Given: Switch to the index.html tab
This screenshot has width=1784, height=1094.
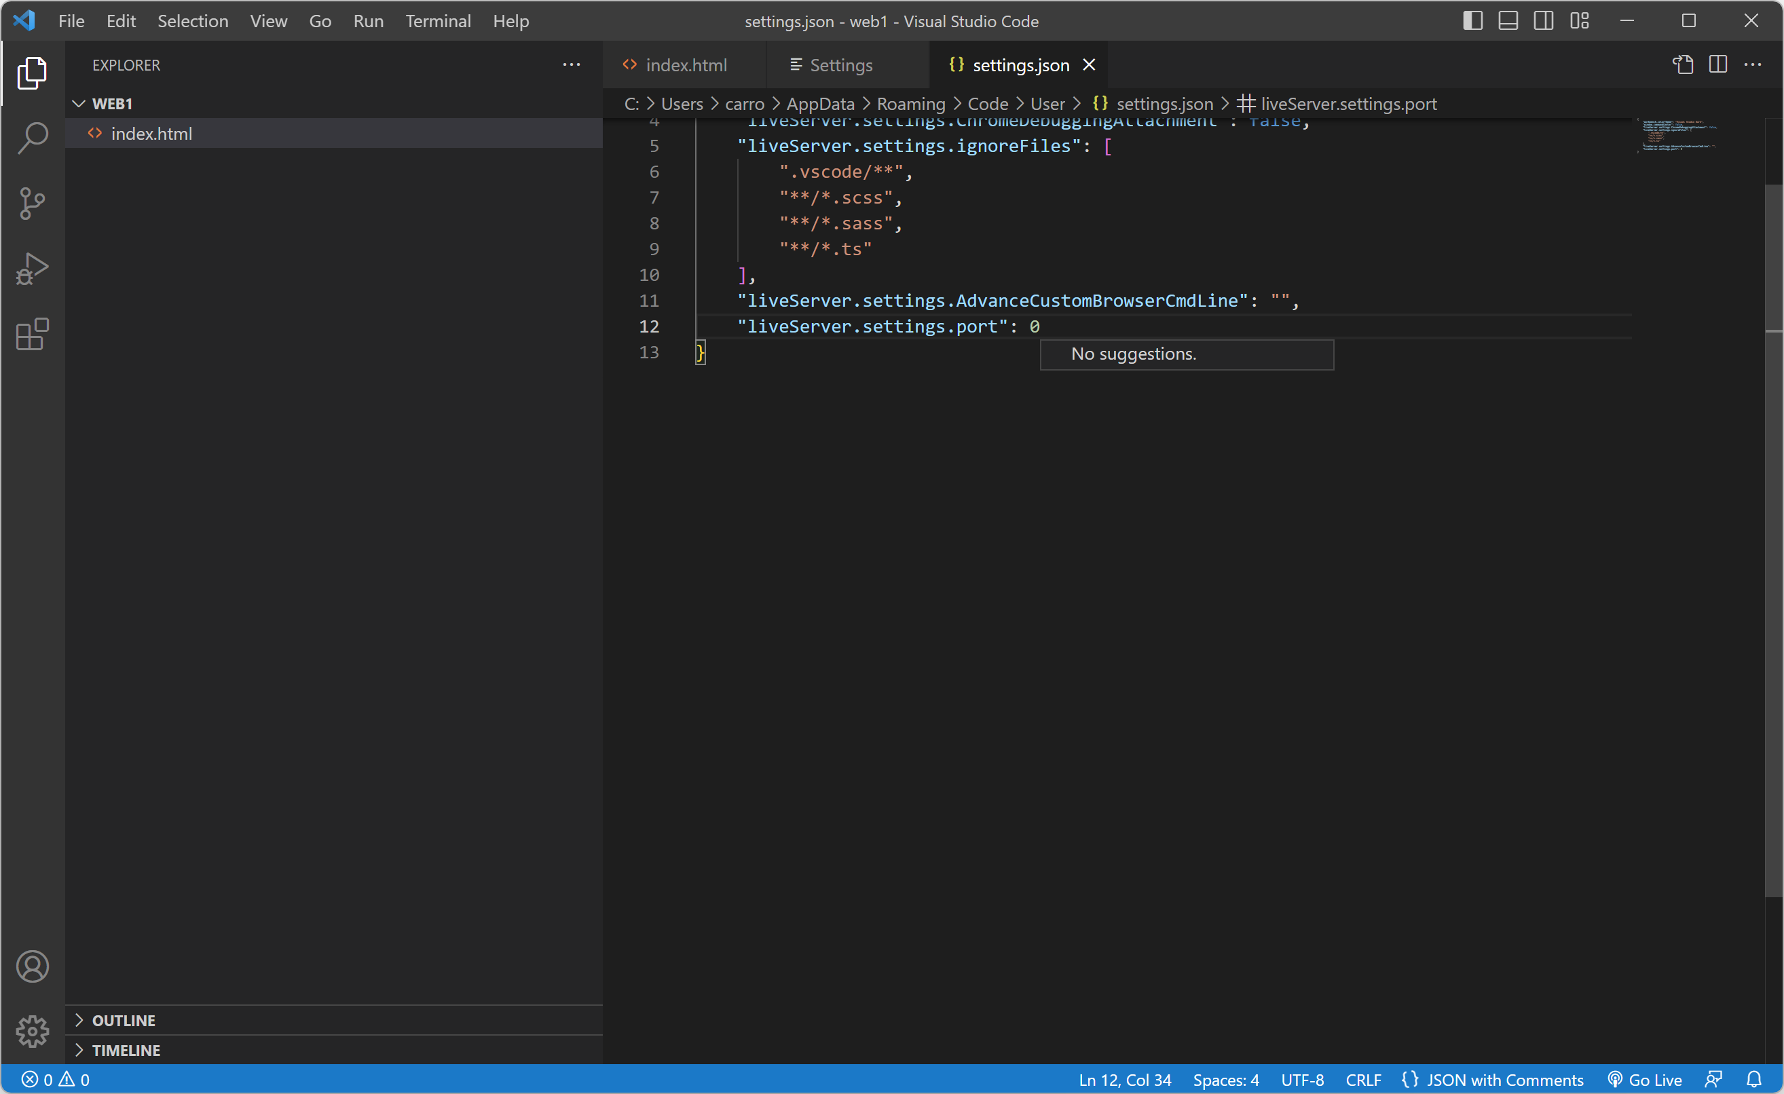Looking at the screenshot, I should [x=684, y=65].
